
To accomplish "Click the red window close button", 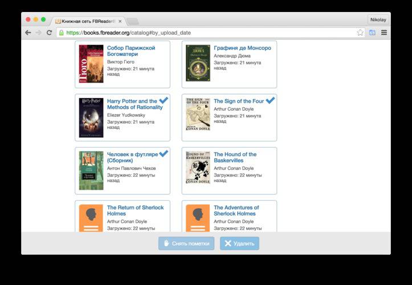I will coord(28,19).
